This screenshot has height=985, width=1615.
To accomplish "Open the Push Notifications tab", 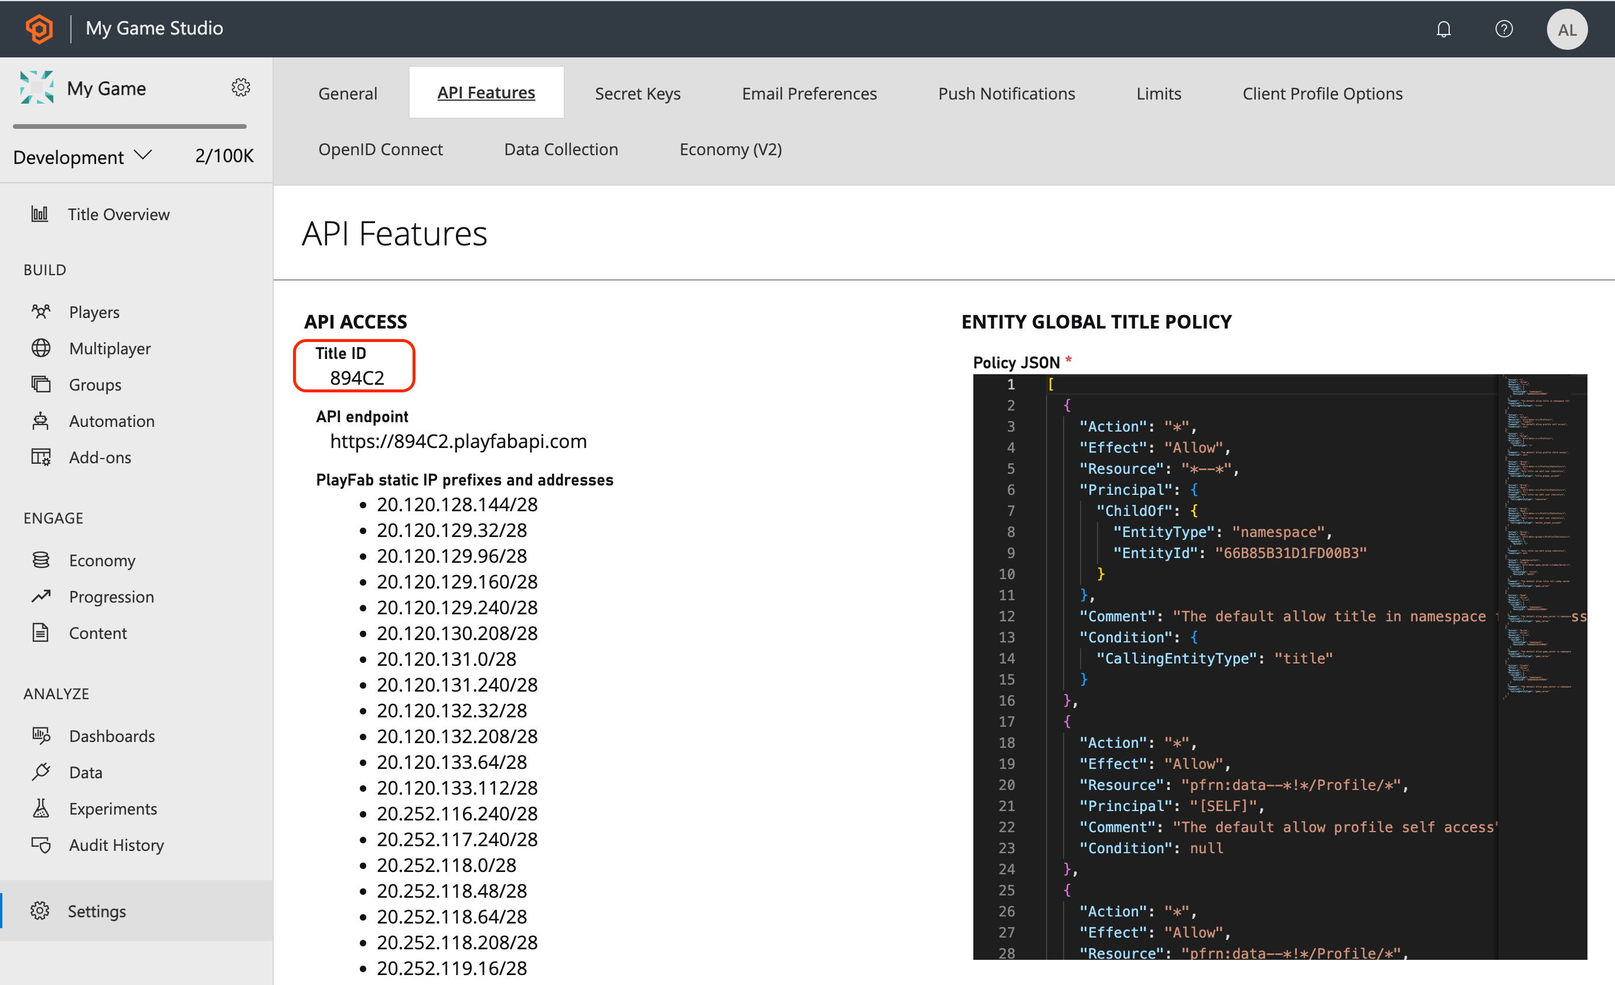I will (x=1007, y=93).
